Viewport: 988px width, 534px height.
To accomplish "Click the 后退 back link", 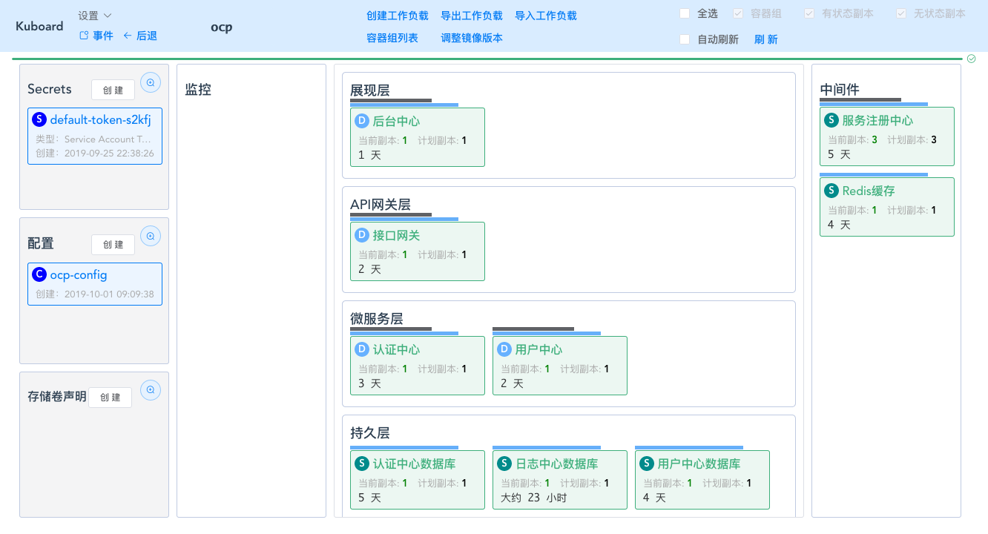I will point(140,36).
